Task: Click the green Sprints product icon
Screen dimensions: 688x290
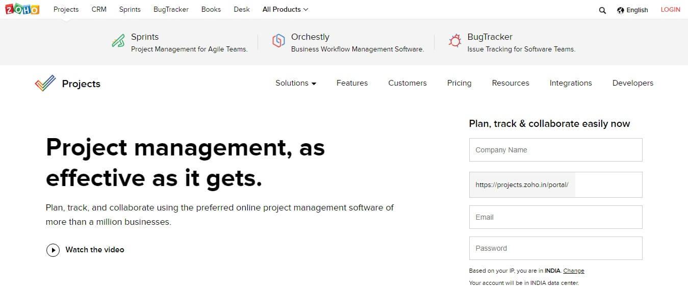Action: (118, 41)
